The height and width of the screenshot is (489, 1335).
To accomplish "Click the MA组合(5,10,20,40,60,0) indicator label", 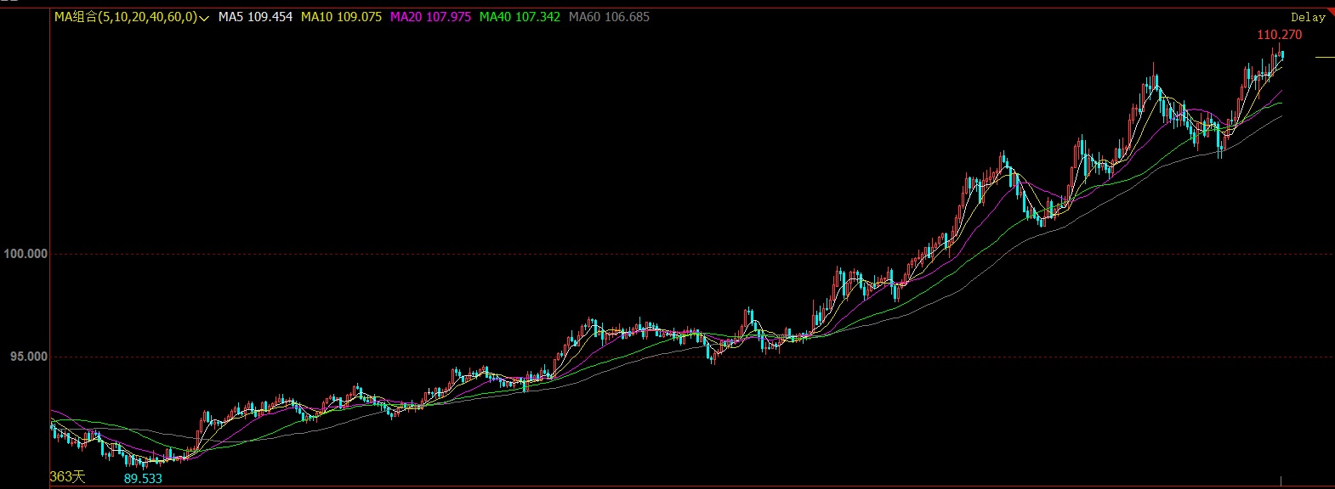I will [x=125, y=17].
